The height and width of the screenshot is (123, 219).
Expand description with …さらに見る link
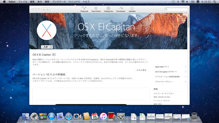pos(141,70)
